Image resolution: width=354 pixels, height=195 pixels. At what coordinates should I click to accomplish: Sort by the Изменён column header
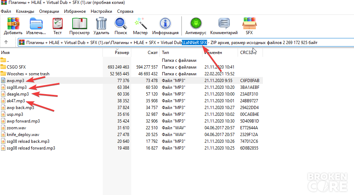pos(220,53)
